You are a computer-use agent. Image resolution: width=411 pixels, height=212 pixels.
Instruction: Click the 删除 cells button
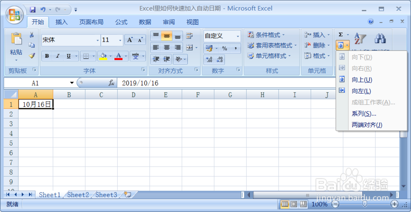[317, 45]
